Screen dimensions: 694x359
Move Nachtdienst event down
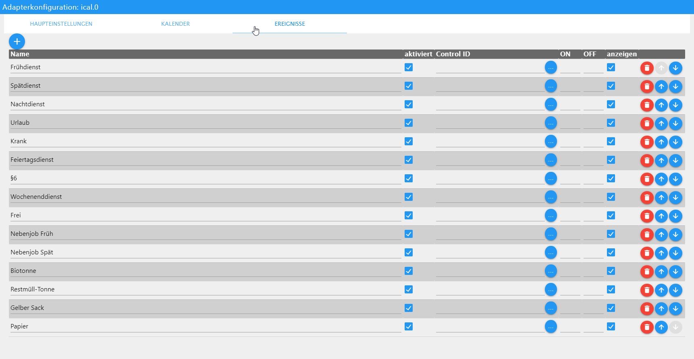coord(675,105)
